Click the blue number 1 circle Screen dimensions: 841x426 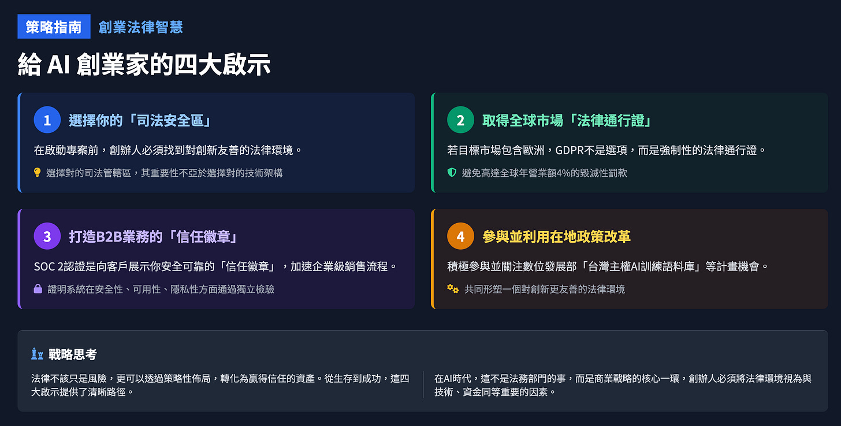tap(47, 120)
